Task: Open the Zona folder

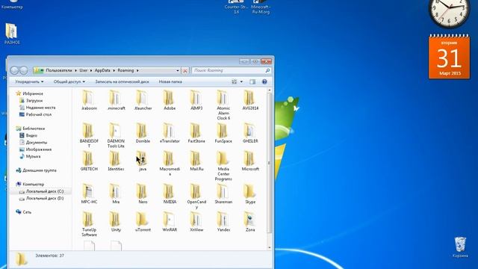Action: [x=250, y=222]
